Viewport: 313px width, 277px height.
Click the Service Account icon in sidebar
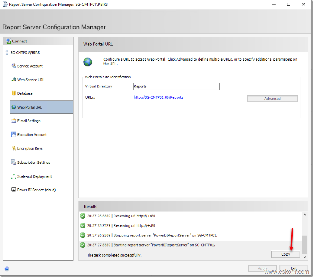coord(14,66)
